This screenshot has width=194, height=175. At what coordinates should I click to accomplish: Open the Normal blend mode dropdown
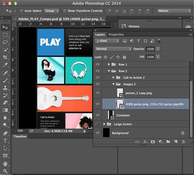pyautogui.click(x=113, y=49)
